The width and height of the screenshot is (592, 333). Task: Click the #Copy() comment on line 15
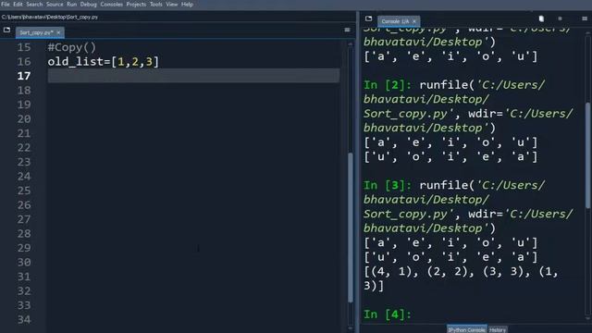tap(72, 47)
